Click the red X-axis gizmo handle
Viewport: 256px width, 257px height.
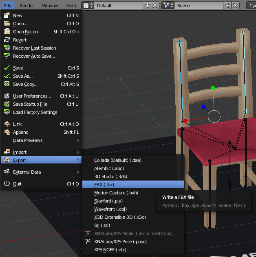click(185, 121)
